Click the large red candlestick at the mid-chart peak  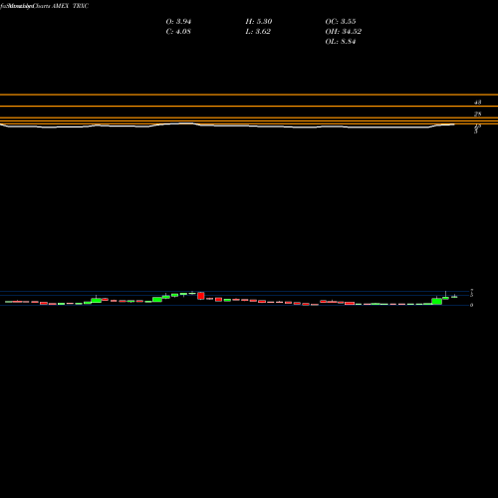pyautogui.click(x=201, y=296)
